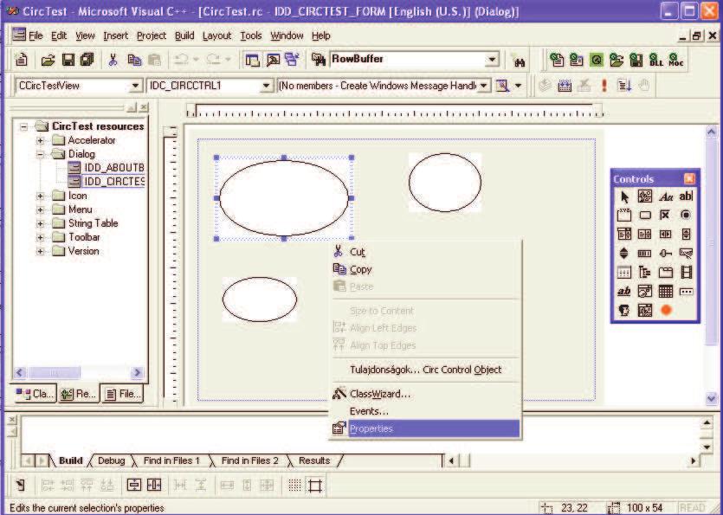The width and height of the screenshot is (723, 515).
Task: Close the Controls palette
Action: (689, 179)
